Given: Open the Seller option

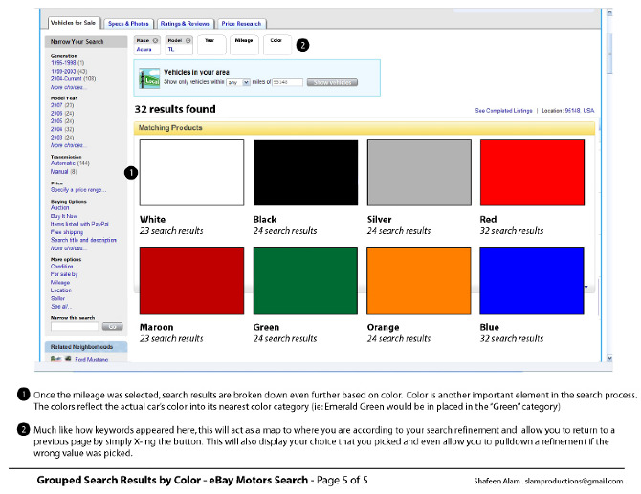Looking at the screenshot, I should [x=57, y=298].
